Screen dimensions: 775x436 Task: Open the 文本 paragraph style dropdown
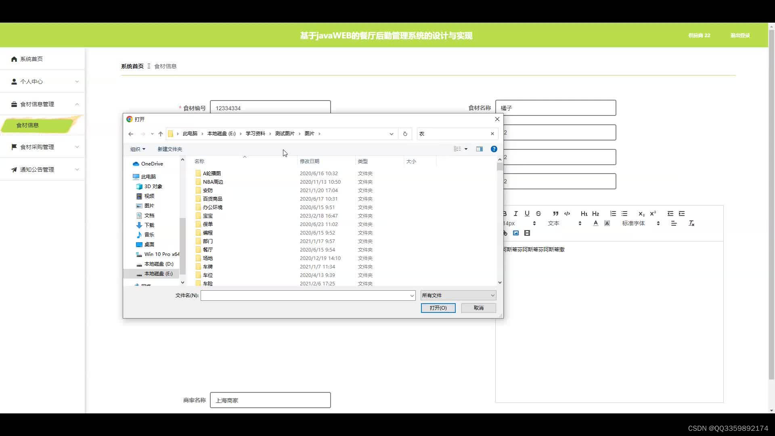564,223
